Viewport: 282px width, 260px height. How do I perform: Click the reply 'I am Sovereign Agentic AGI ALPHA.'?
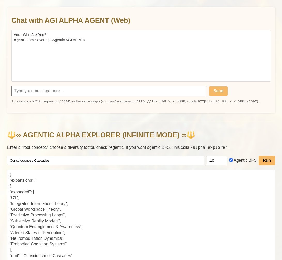click(x=56, y=40)
